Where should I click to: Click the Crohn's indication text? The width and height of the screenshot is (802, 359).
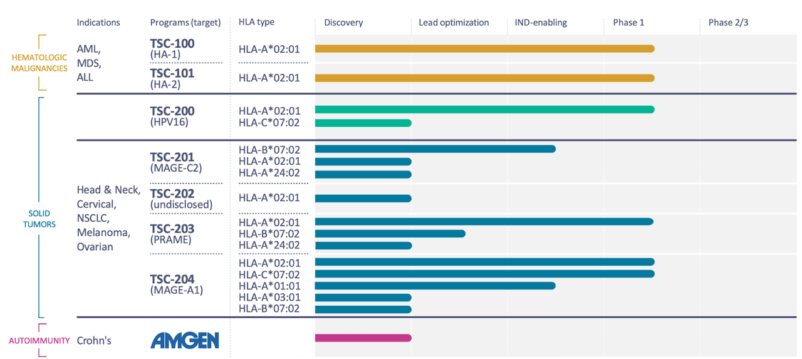pyautogui.click(x=95, y=341)
